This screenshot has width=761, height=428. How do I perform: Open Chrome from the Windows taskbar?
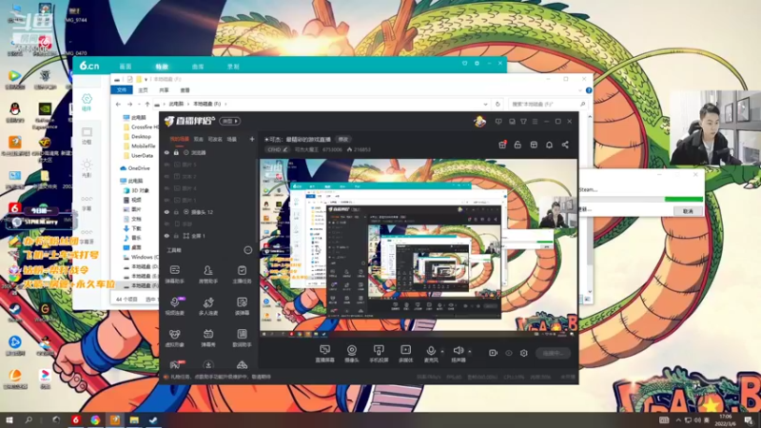click(x=95, y=420)
